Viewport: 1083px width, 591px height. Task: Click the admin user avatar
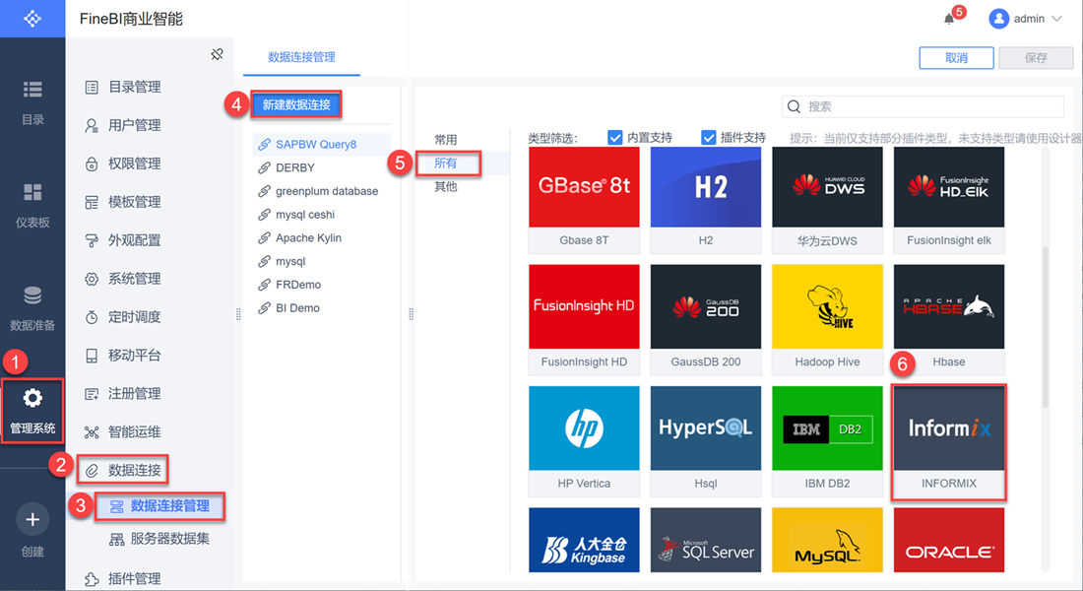(998, 19)
